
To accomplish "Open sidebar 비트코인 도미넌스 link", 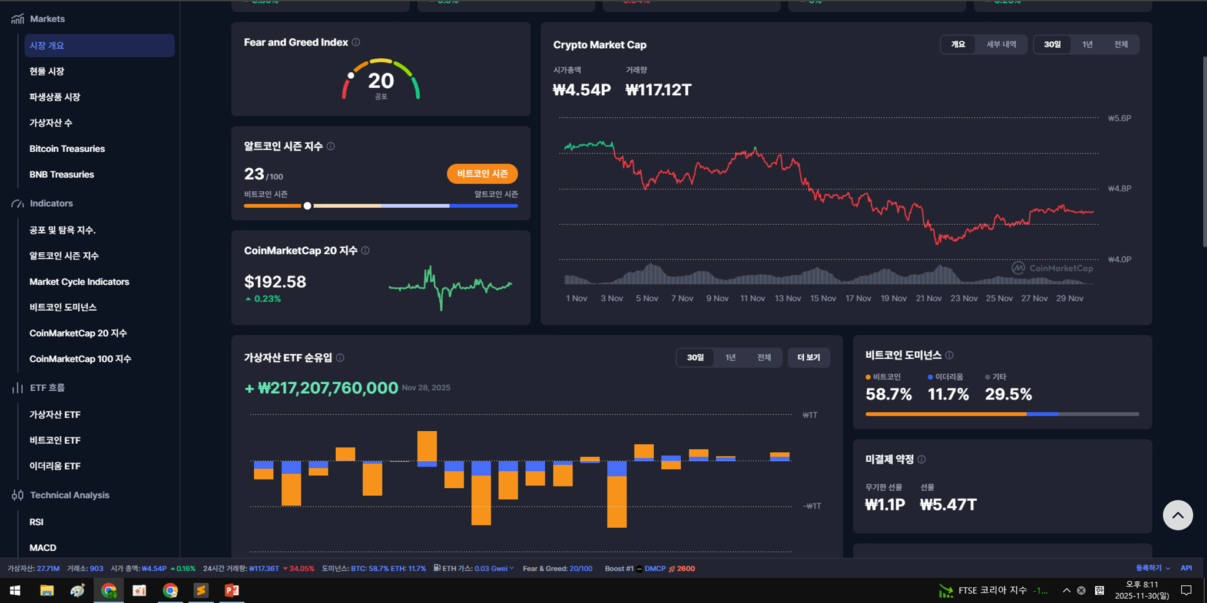I will 63,307.
